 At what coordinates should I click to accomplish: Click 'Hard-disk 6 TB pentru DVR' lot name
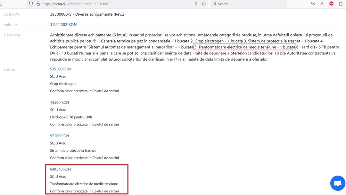click(71, 117)
